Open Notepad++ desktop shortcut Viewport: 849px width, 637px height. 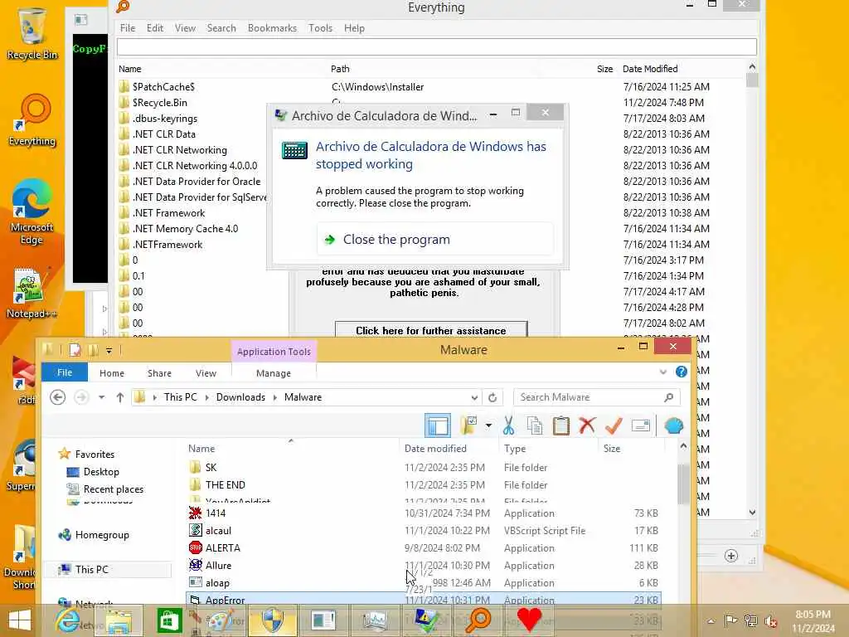[x=31, y=293]
